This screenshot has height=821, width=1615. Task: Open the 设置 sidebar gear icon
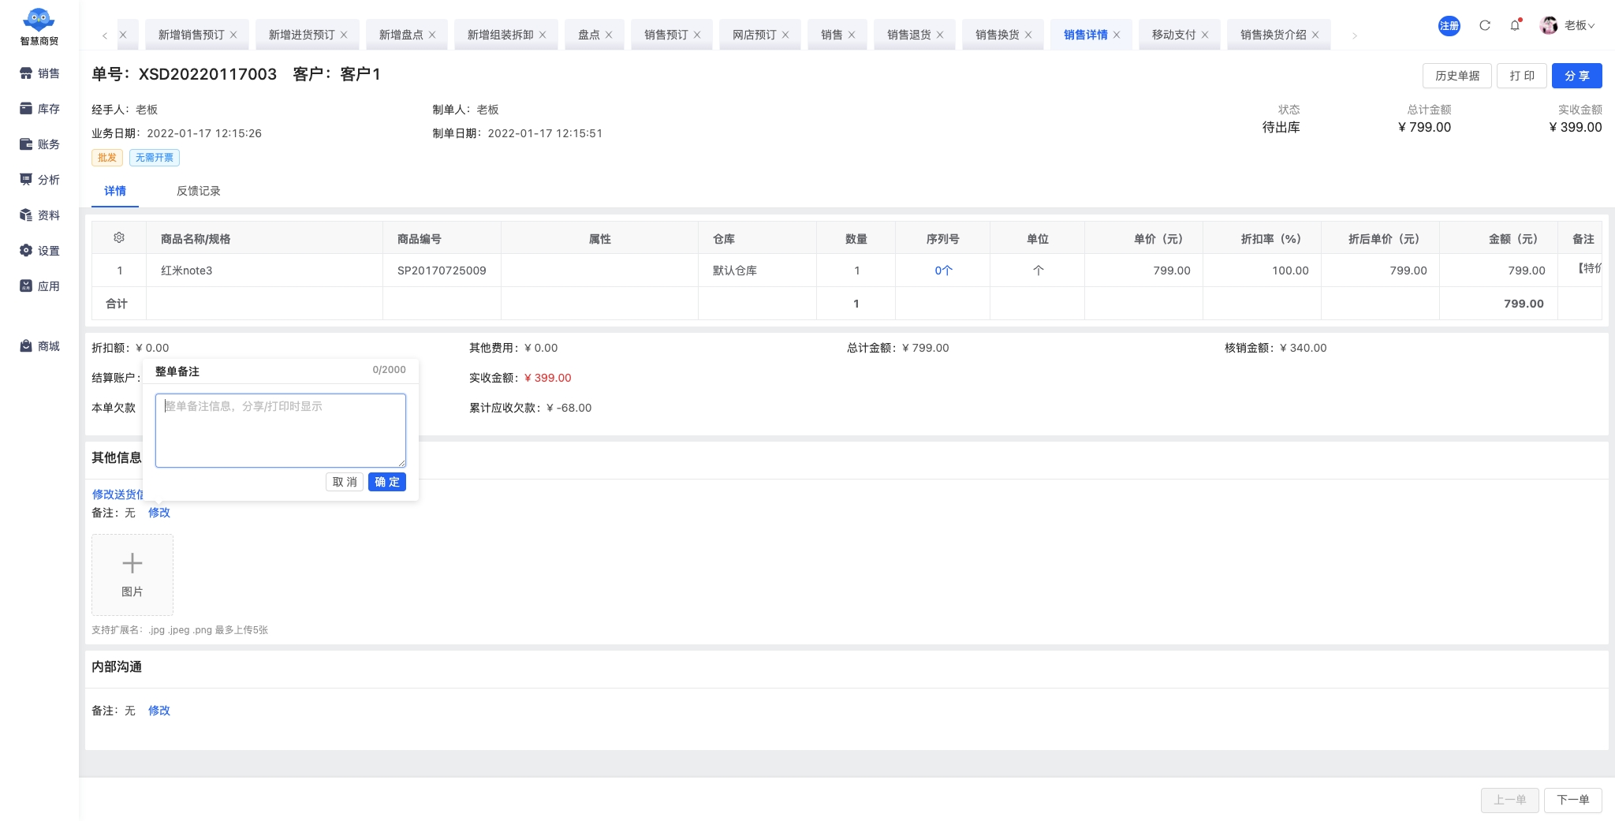tap(26, 251)
